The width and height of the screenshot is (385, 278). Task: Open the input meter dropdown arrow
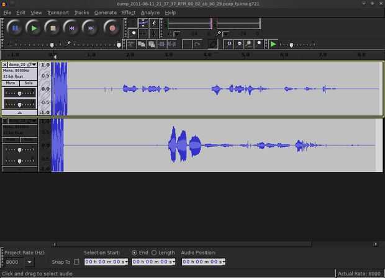(x=226, y=34)
